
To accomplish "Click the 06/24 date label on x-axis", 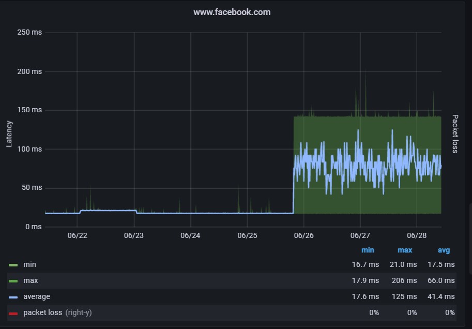I will pyautogui.click(x=190, y=235).
